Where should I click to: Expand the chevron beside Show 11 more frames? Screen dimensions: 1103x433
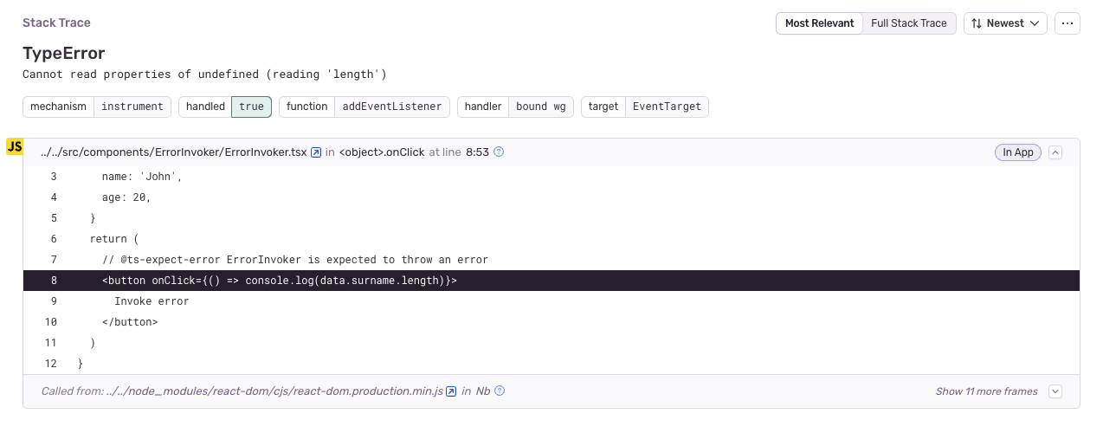[1055, 391]
